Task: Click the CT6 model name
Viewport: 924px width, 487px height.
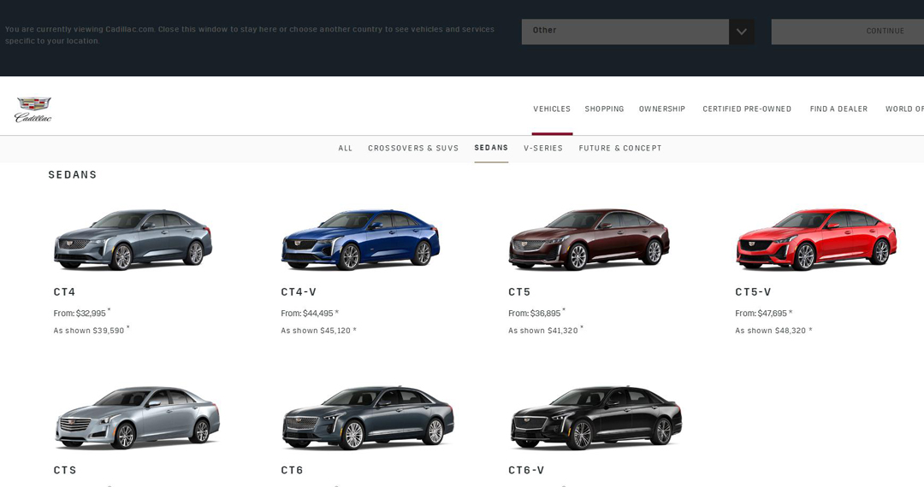Action: [292, 471]
